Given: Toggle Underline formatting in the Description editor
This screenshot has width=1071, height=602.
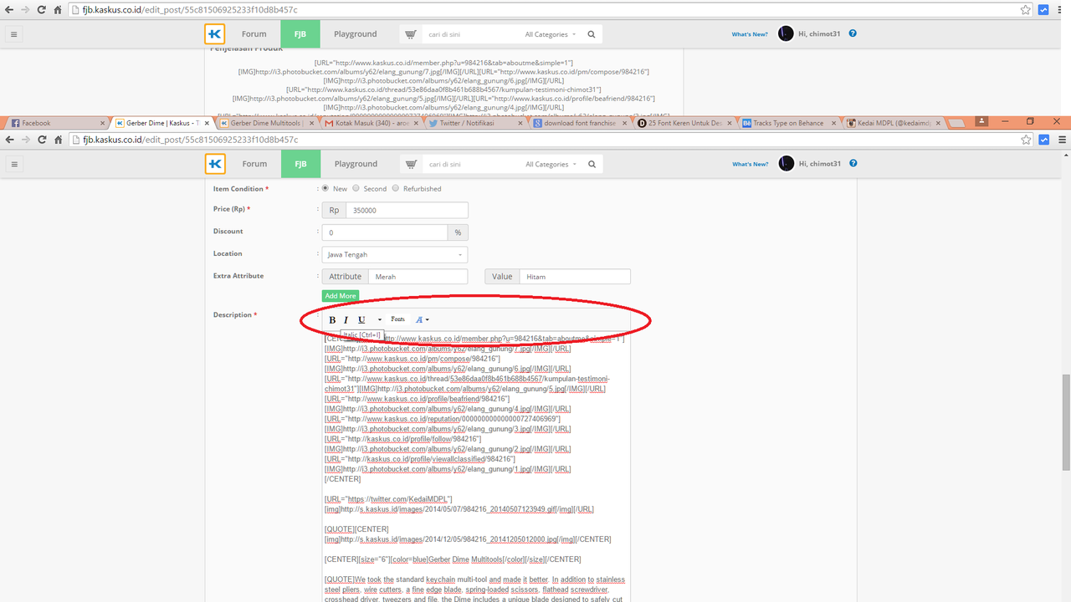Looking at the screenshot, I should 361,319.
